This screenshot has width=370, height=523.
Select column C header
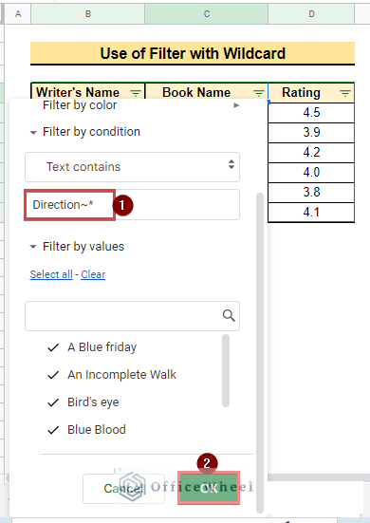pyautogui.click(x=206, y=13)
